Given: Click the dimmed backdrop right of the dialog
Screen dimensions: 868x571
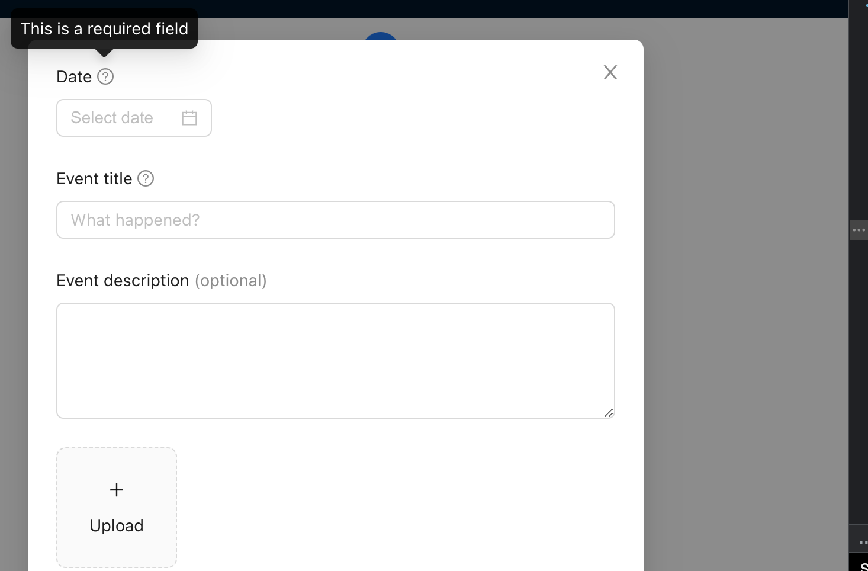Looking at the screenshot, I should tap(746, 296).
